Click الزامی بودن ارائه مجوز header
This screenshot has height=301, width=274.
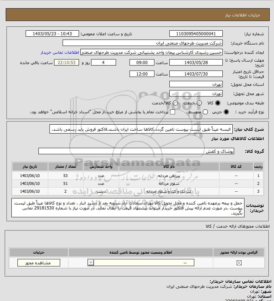[x=239, y=252]
